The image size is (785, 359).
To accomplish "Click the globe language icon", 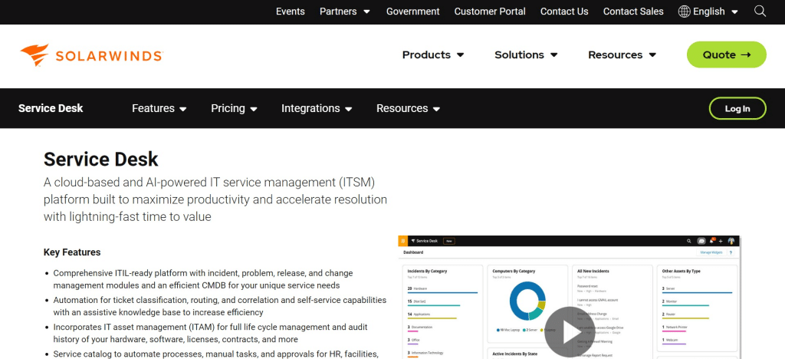I will click(684, 12).
